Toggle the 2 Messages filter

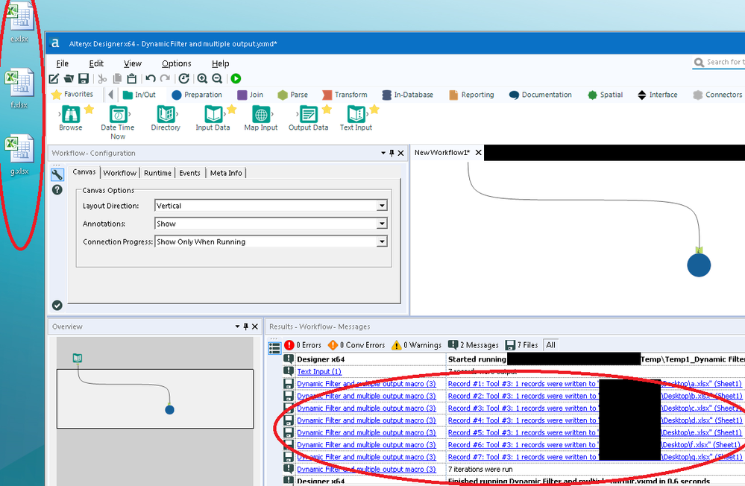coord(474,345)
